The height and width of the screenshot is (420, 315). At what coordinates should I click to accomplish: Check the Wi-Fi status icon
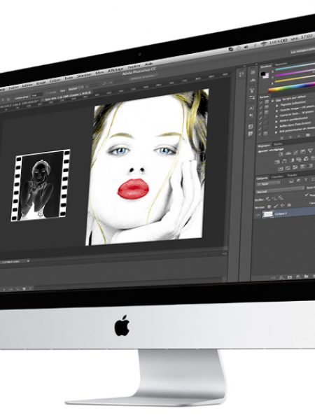tap(264, 43)
